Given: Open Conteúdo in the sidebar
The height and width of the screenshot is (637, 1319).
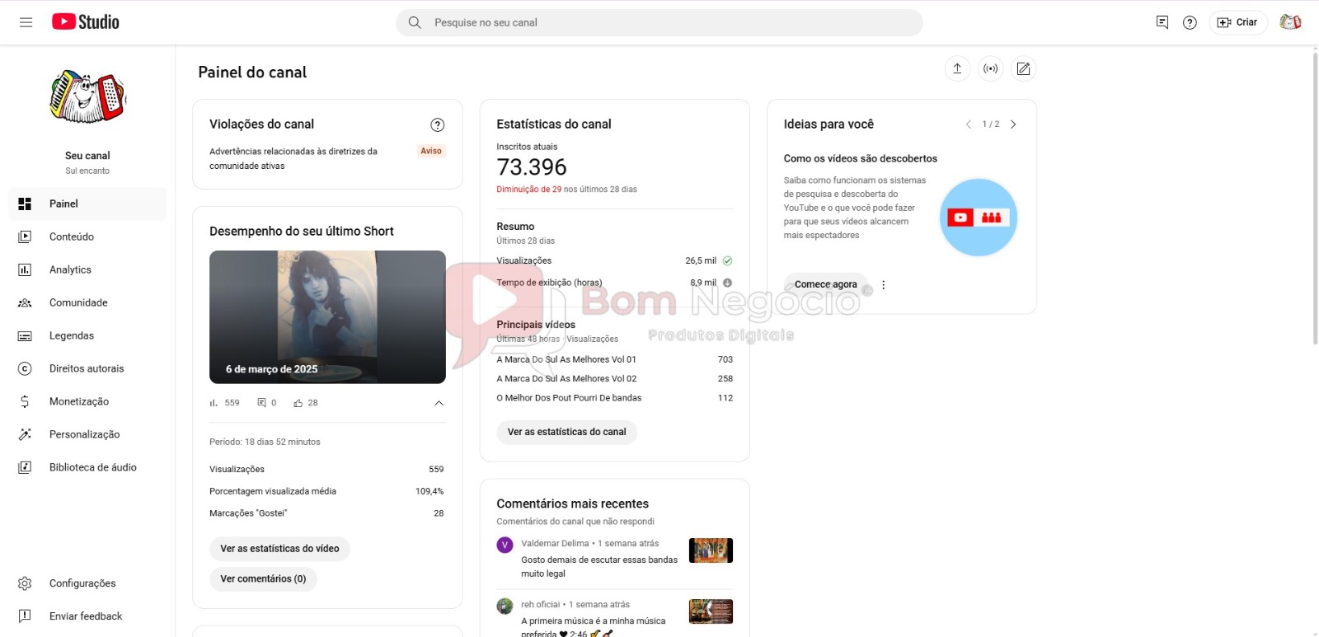Looking at the screenshot, I should point(87,237).
